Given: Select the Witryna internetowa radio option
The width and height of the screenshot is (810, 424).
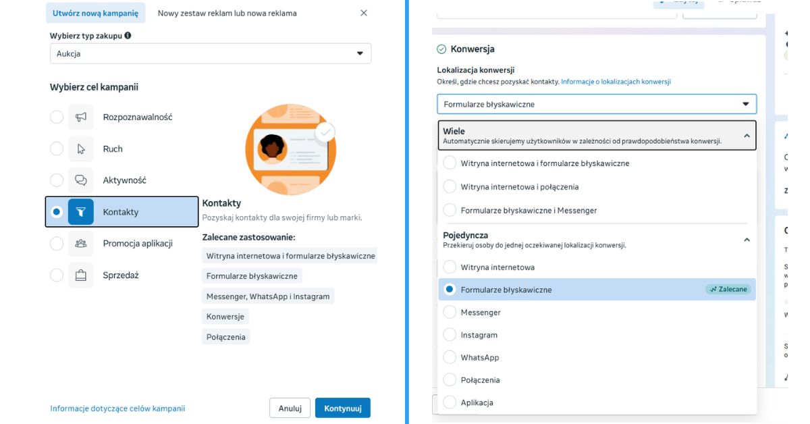Looking at the screenshot, I should 450,267.
